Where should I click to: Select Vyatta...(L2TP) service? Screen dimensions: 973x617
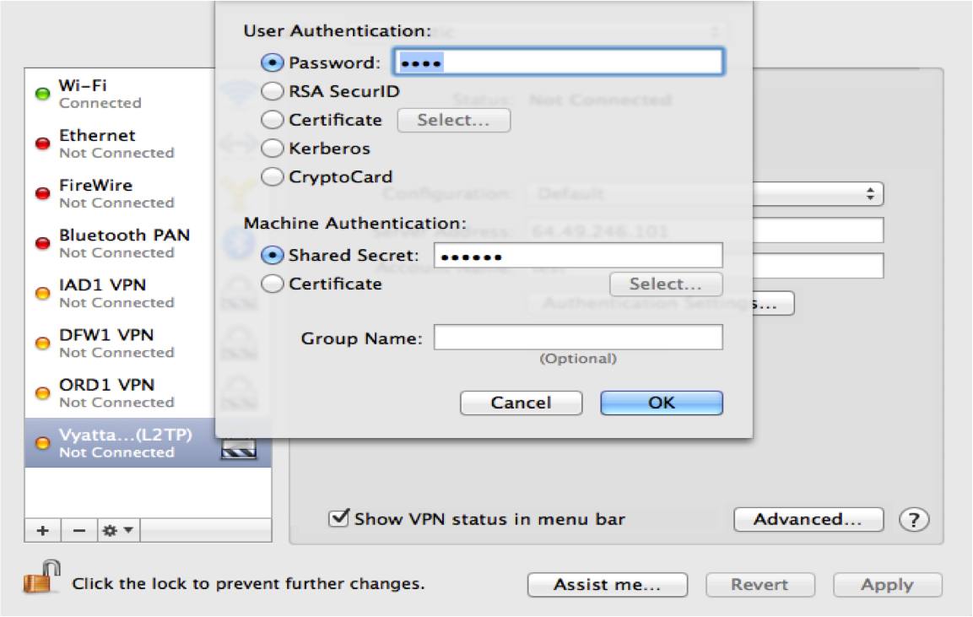(x=148, y=442)
